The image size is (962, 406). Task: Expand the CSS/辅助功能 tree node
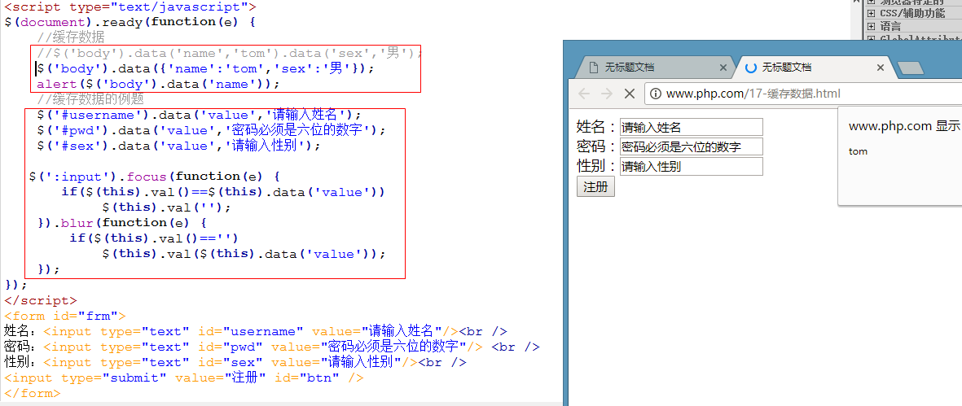871,13
